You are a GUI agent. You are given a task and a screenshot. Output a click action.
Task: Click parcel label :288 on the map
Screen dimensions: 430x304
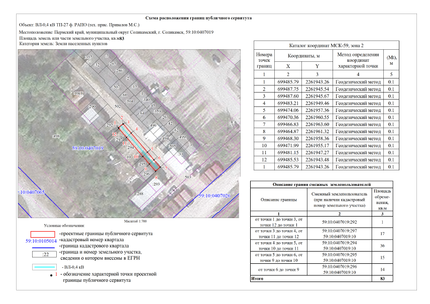coord(140,193)
